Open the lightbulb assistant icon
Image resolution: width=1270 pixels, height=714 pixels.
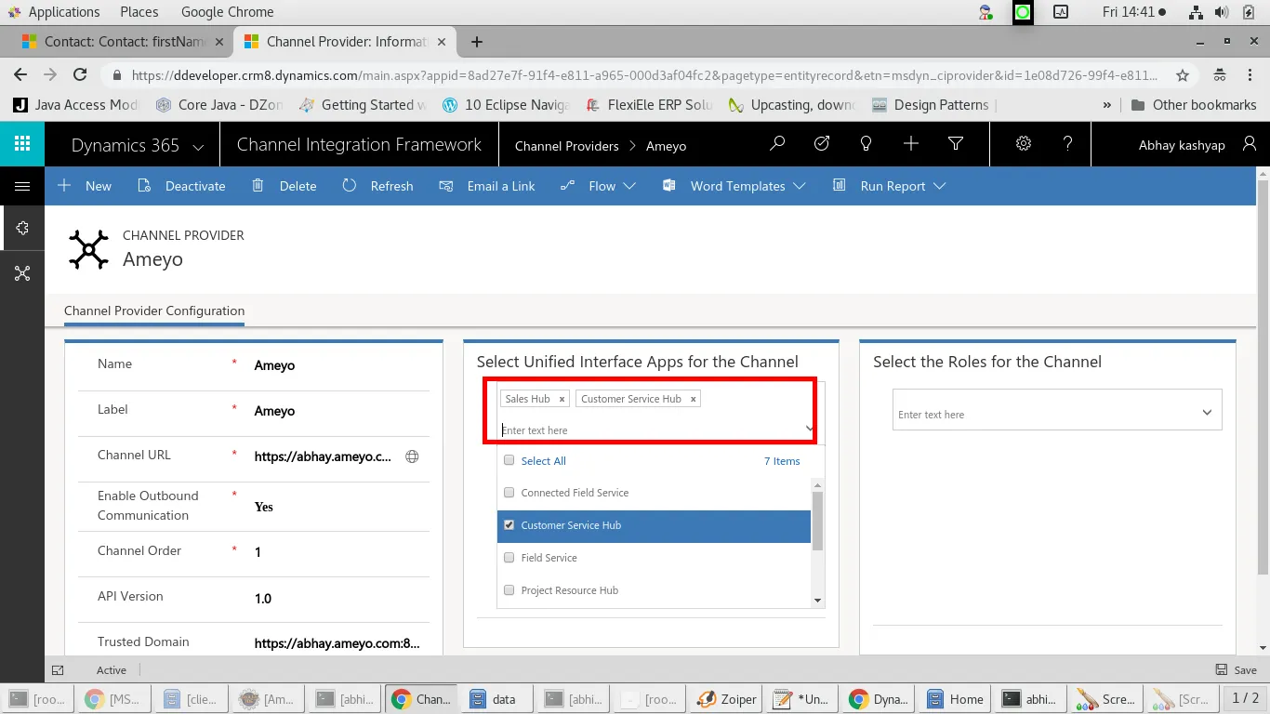click(x=867, y=144)
